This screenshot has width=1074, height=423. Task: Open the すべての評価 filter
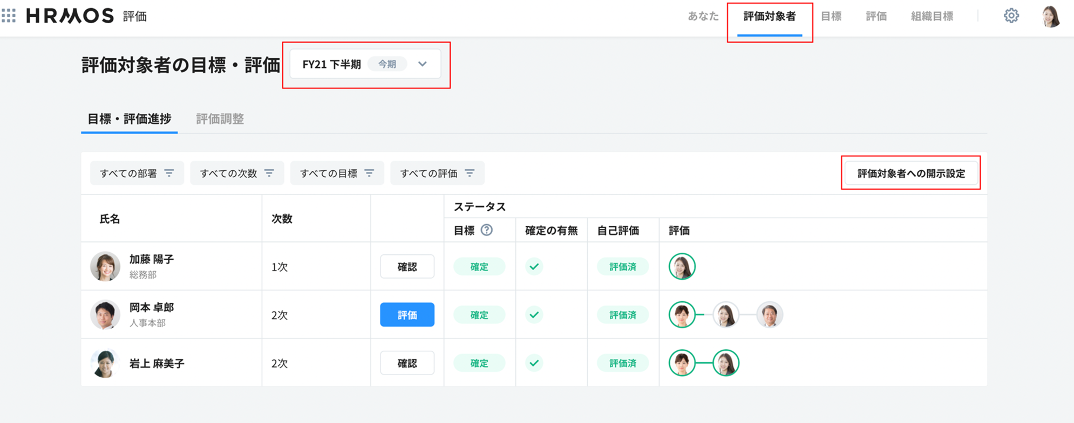pyautogui.click(x=437, y=174)
